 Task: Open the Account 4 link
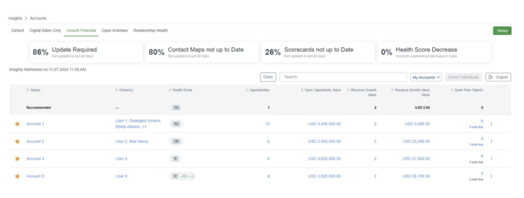35,159
